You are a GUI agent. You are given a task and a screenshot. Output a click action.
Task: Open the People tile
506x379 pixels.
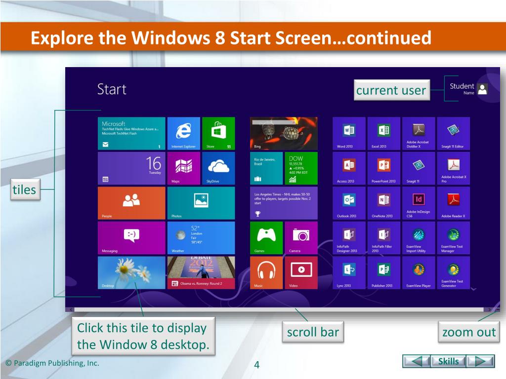(131, 203)
